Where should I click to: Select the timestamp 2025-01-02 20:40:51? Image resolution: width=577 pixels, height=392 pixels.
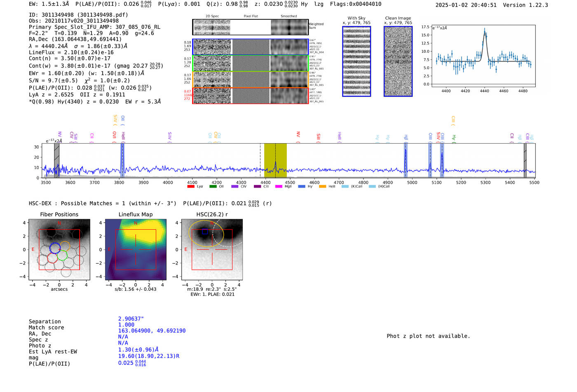pyautogui.click(x=466, y=5)
